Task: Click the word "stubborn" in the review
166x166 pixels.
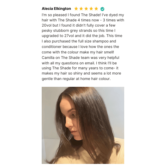Action: 60,31
